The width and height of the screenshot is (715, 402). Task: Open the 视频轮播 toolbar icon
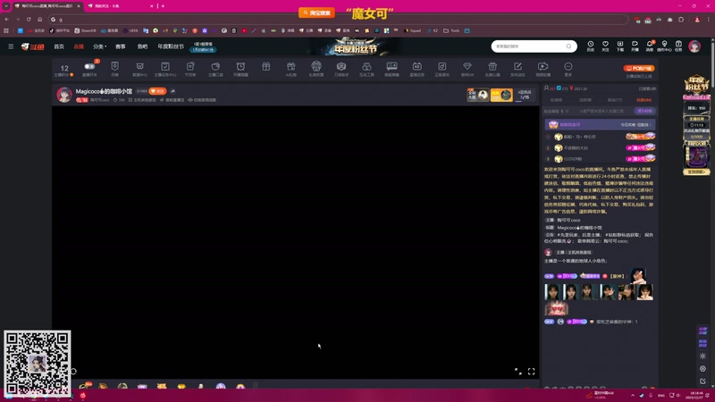tap(543, 69)
